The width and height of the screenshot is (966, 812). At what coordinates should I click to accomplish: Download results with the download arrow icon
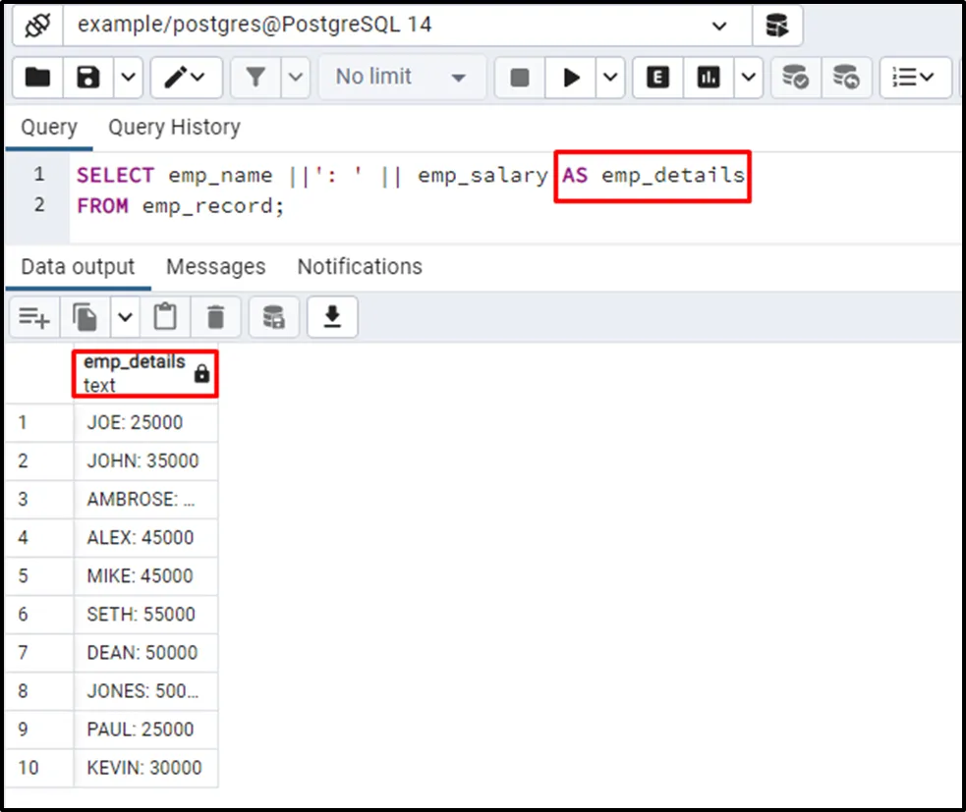[332, 316]
